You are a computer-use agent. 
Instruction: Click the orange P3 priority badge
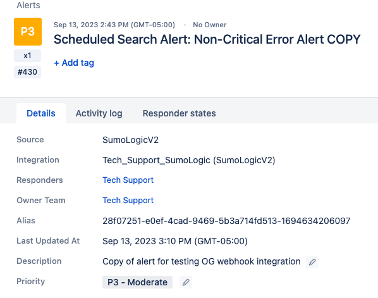[x=28, y=32]
